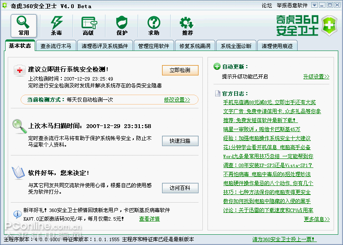This screenshot has height=245, width=343.
Task: Click the red cross first-aid kit icon
Action: [x=19, y=70]
